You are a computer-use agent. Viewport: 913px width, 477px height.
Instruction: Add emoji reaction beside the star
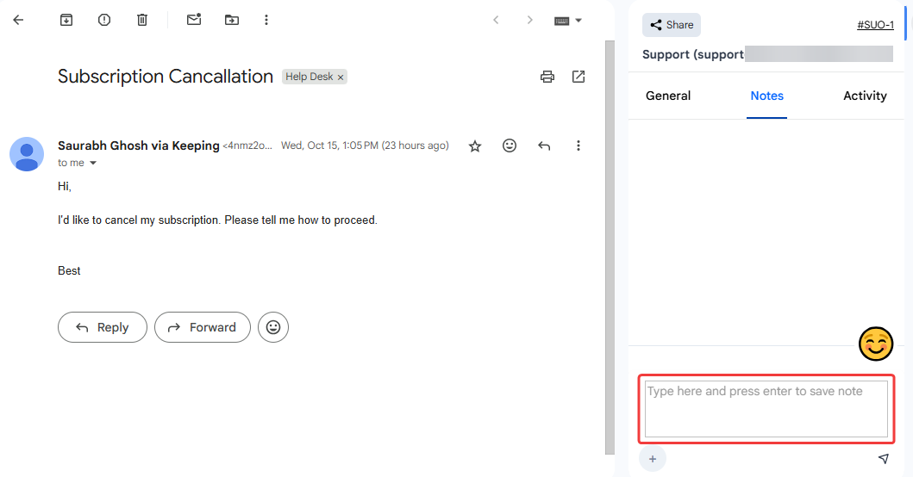point(510,146)
